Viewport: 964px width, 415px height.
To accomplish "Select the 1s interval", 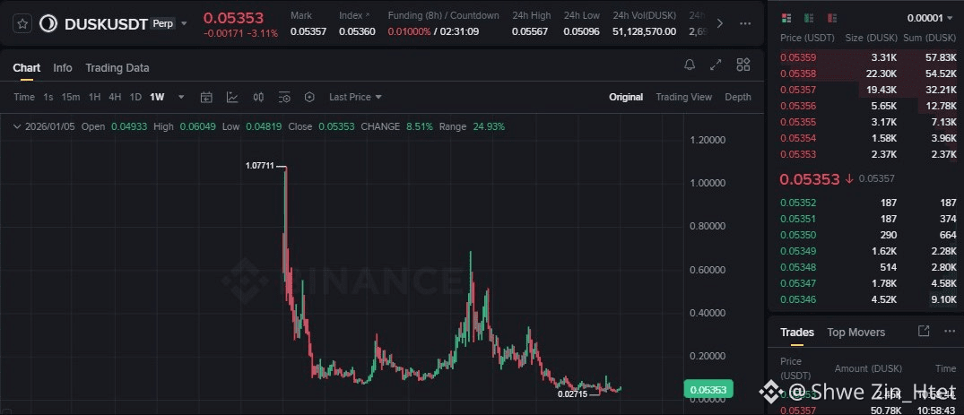I will pyautogui.click(x=48, y=97).
